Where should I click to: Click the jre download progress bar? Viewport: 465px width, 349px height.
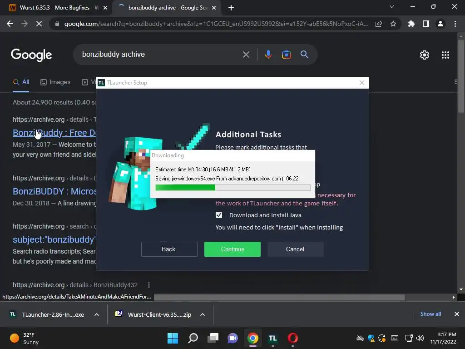click(x=233, y=187)
